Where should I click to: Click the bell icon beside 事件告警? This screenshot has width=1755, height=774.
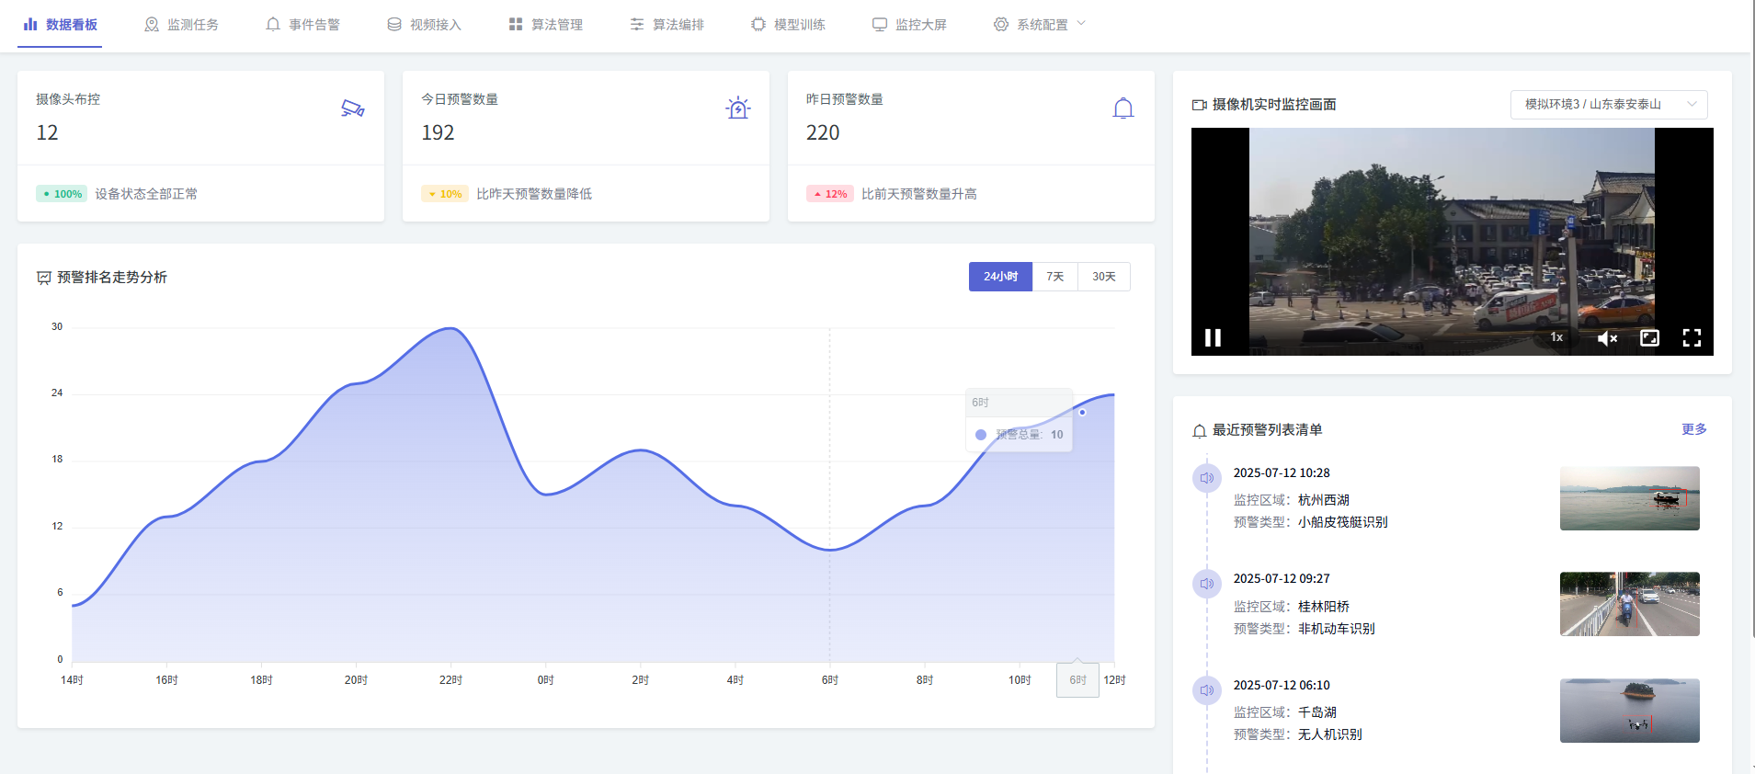click(273, 24)
